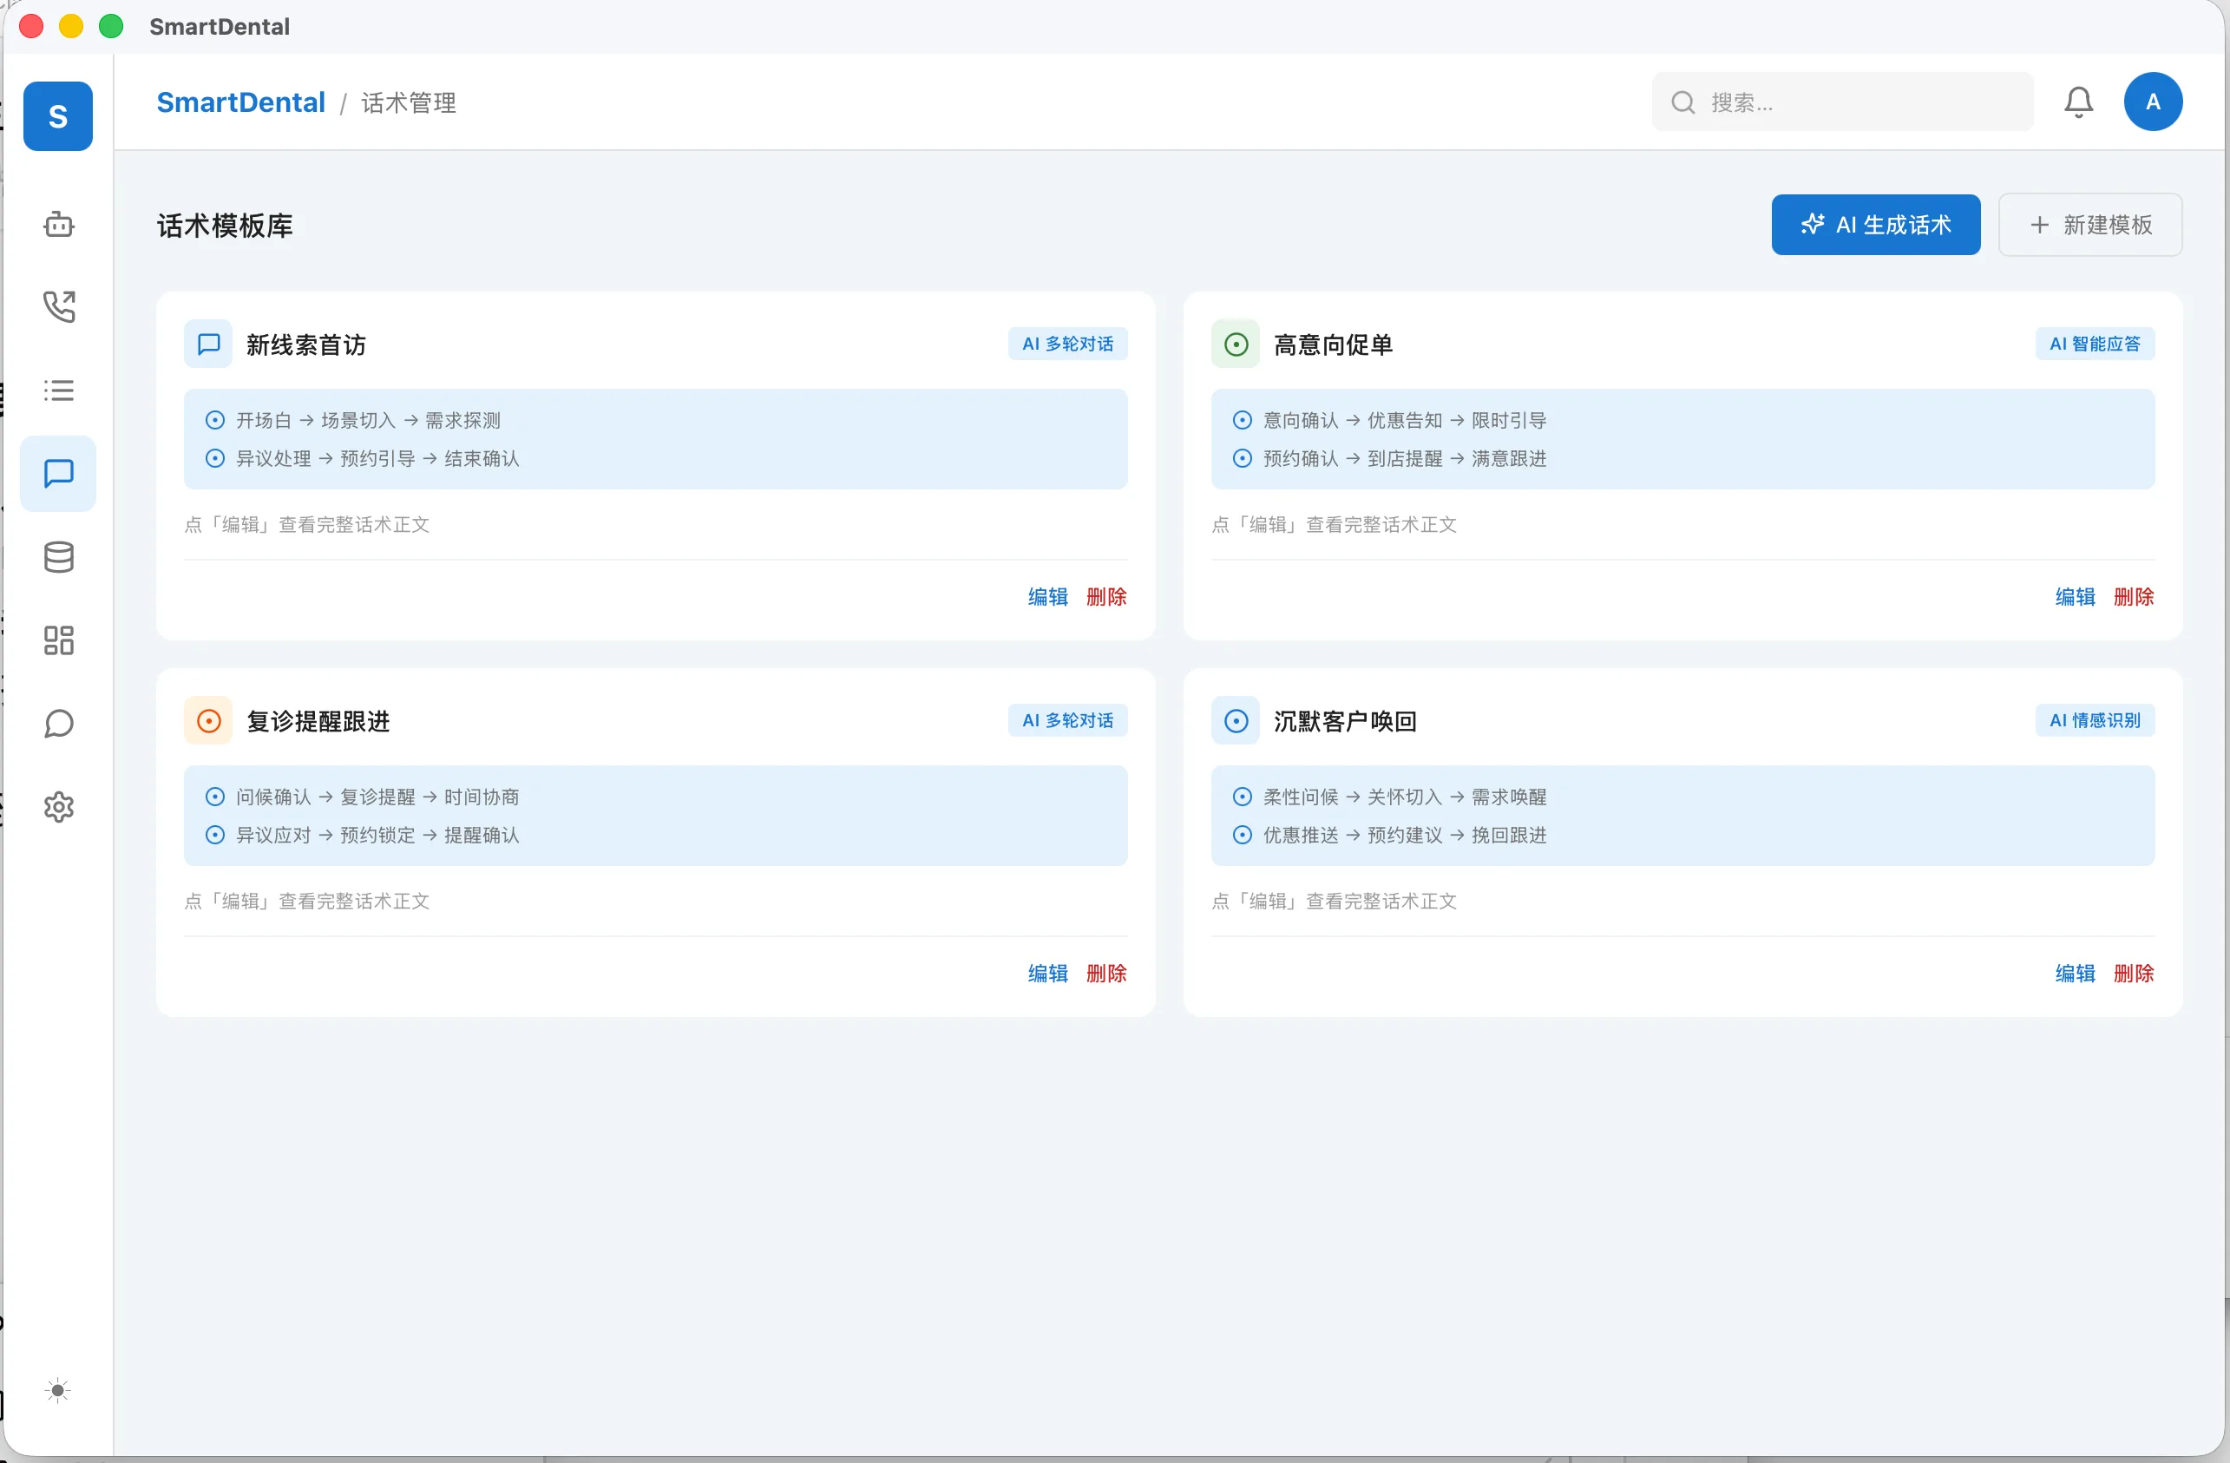This screenshot has width=2230, height=1463.
Task: Click the 新建模板 button
Action: coord(2090,225)
